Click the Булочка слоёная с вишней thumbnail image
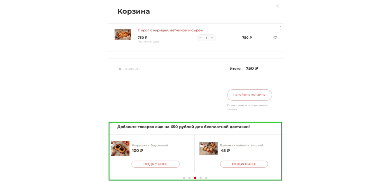391x181 pixels. pyautogui.click(x=209, y=148)
